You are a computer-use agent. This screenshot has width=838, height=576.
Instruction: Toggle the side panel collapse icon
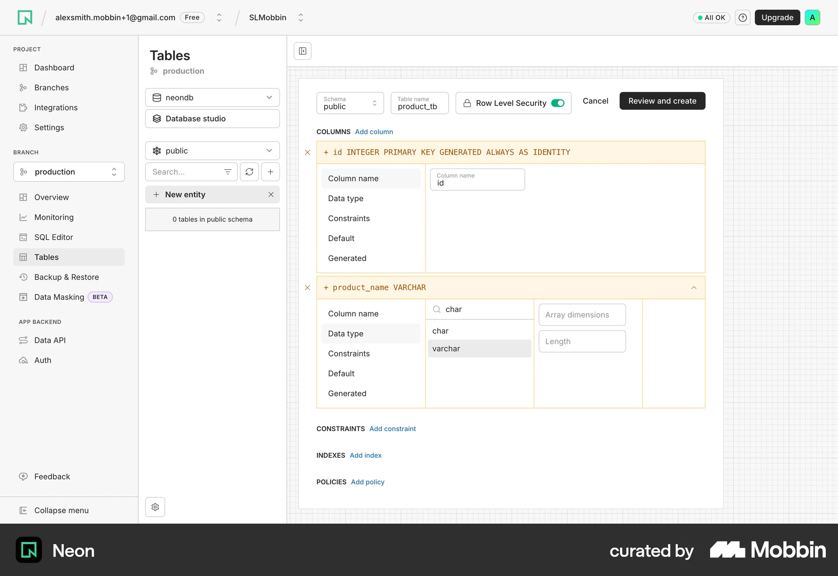point(302,51)
